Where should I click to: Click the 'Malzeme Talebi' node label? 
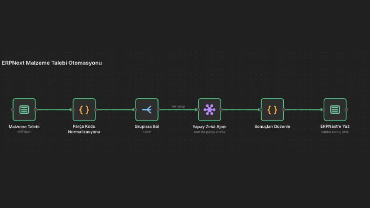[x=24, y=127]
